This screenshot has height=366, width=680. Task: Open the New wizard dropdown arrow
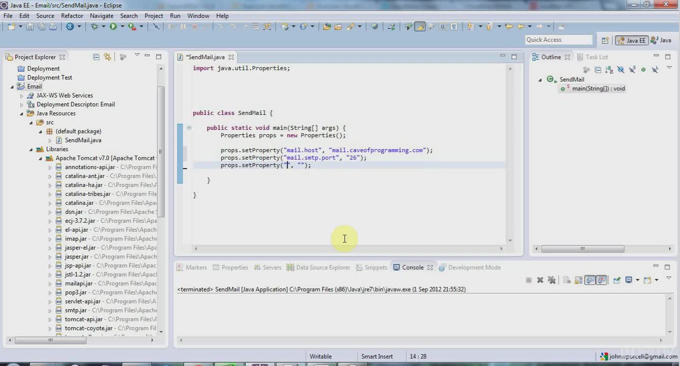tap(20, 26)
